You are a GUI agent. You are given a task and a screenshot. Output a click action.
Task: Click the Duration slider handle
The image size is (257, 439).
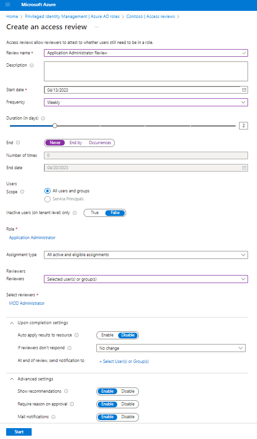tap(55, 126)
